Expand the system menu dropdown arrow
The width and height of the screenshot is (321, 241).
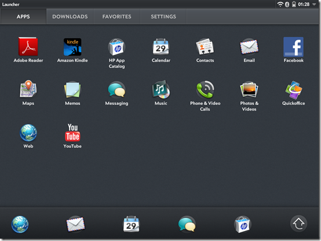pyautogui.click(x=314, y=4)
